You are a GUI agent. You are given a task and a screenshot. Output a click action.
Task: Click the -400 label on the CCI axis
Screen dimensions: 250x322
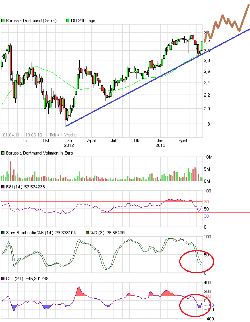pos(208,319)
